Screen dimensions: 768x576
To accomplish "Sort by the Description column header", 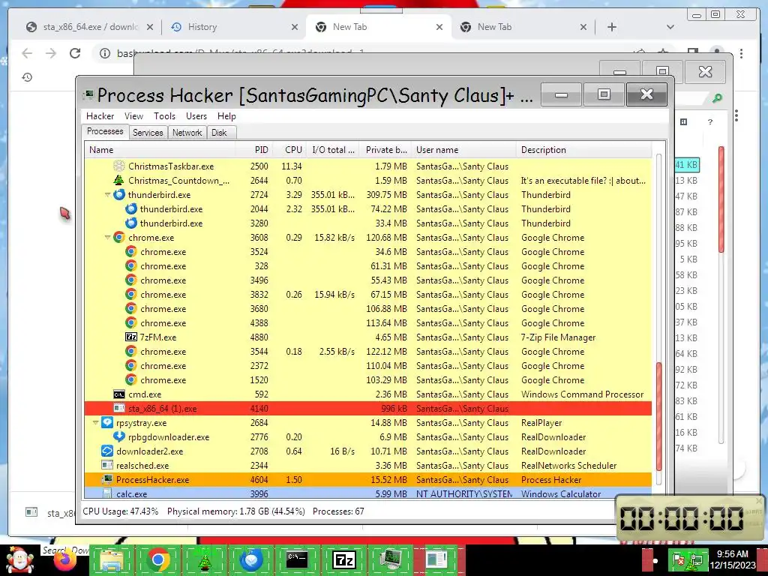I will click(583, 150).
